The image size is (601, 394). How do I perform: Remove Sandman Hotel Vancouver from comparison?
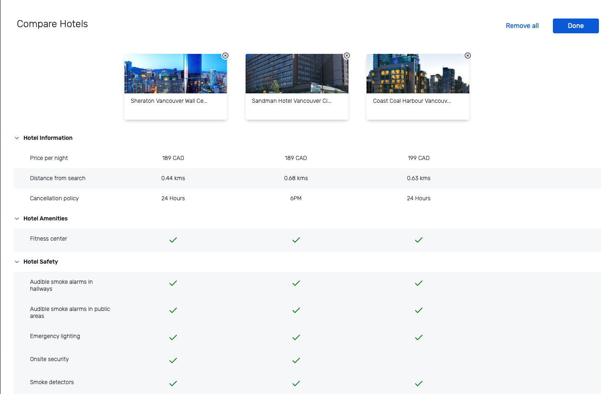pyautogui.click(x=346, y=55)
